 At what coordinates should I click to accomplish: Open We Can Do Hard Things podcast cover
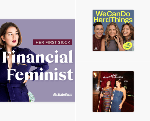click(113, 30)
